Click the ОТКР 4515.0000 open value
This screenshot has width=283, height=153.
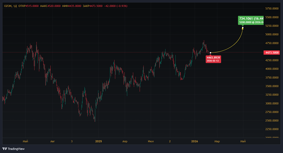(29, 6)
